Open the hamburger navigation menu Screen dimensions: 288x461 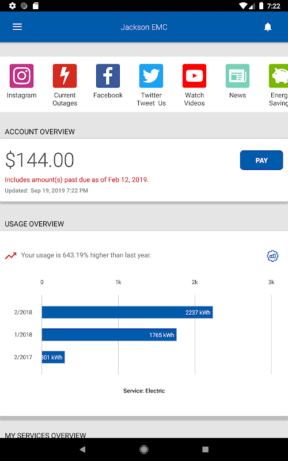(17, 27)
